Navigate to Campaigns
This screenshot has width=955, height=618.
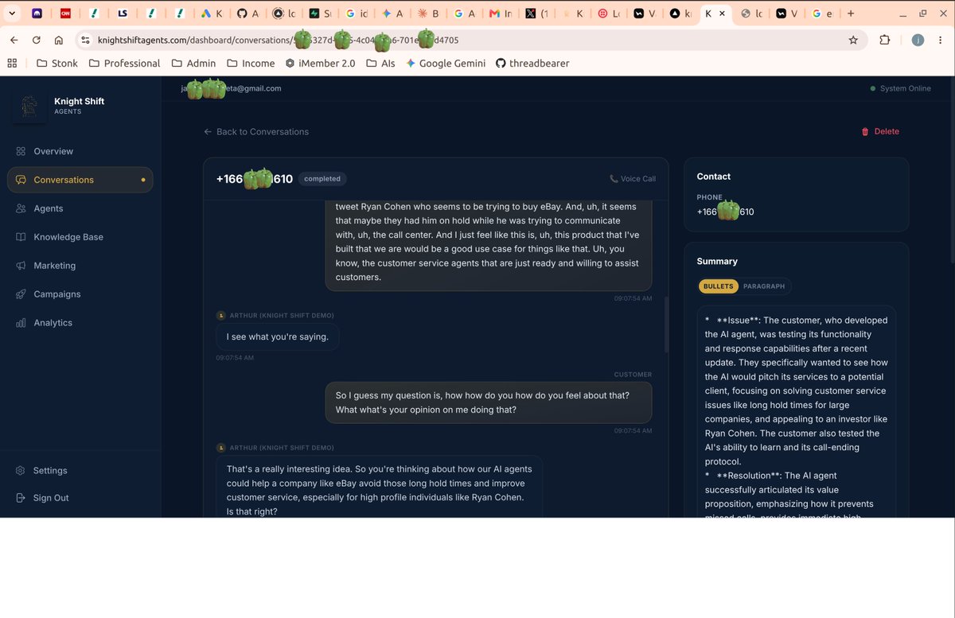tap(80, 294)
